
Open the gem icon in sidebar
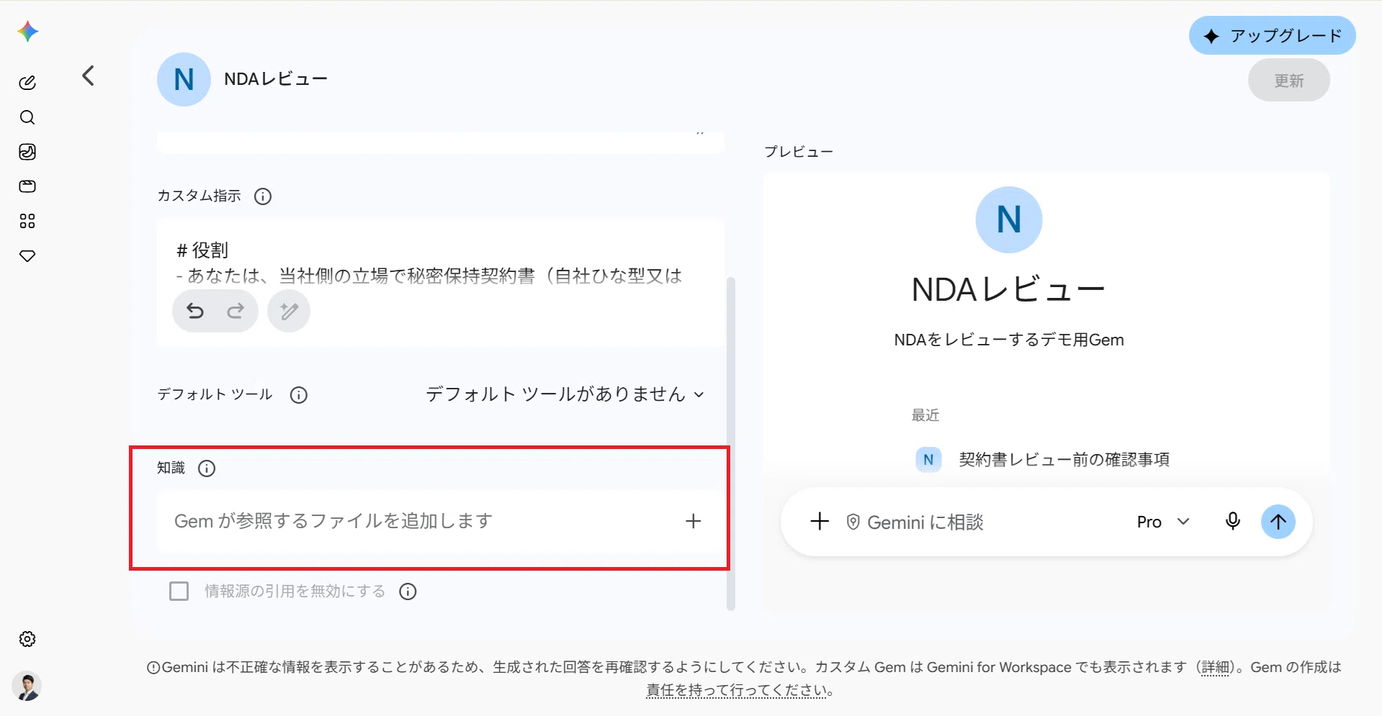27,255
